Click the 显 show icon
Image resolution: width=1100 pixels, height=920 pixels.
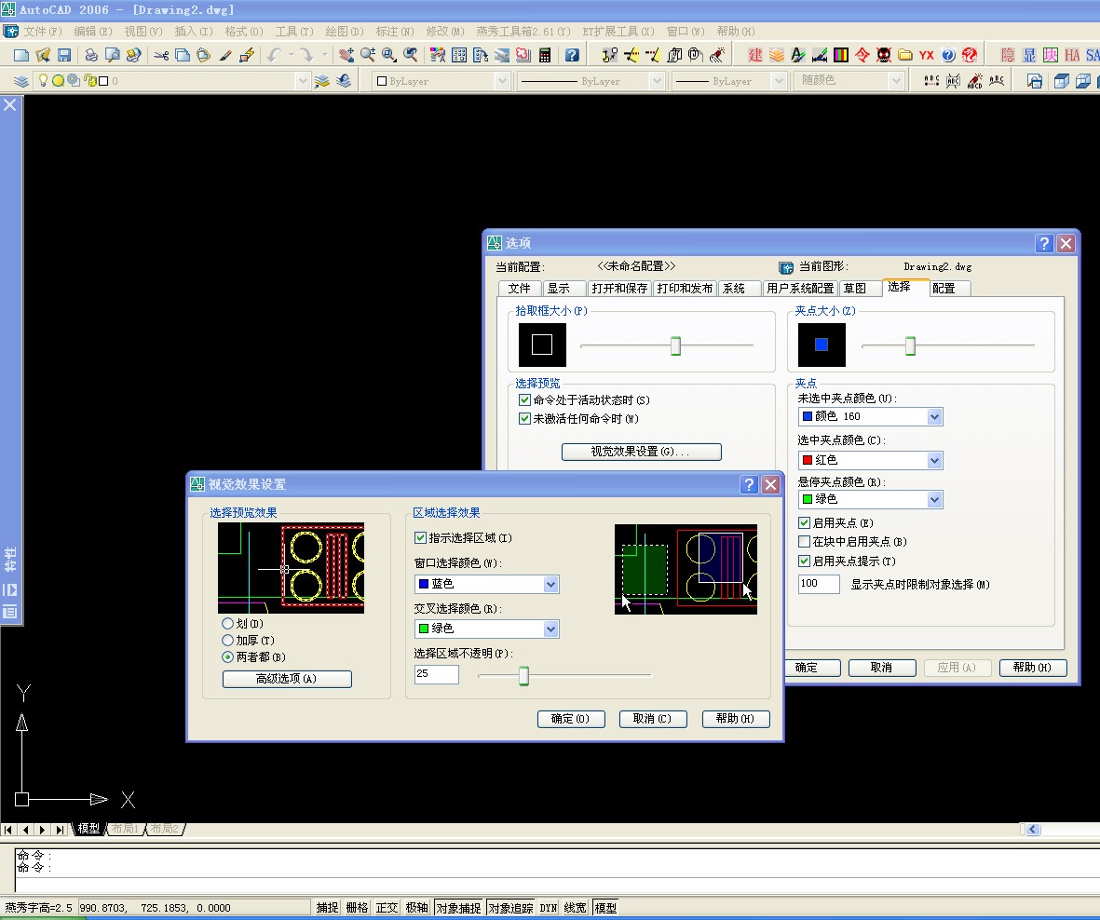[1029, 55]
